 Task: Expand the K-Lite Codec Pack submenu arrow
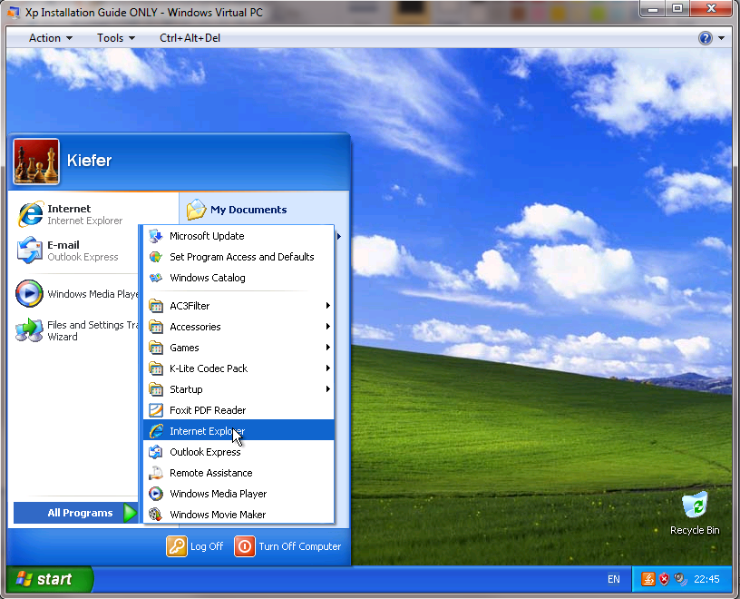[328, 368]
